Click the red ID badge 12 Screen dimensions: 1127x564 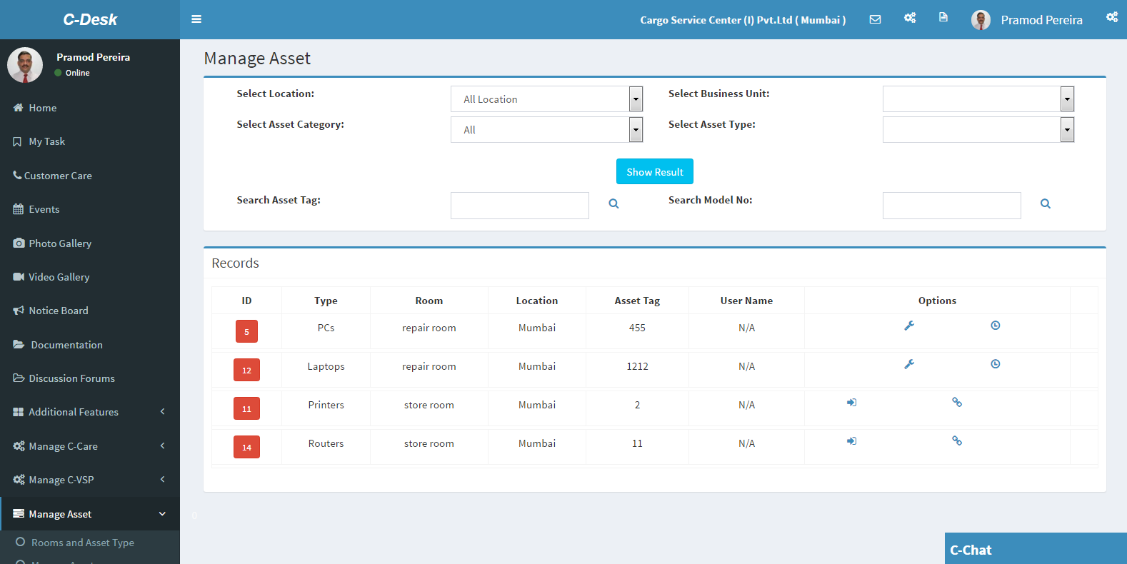point(246,370)
